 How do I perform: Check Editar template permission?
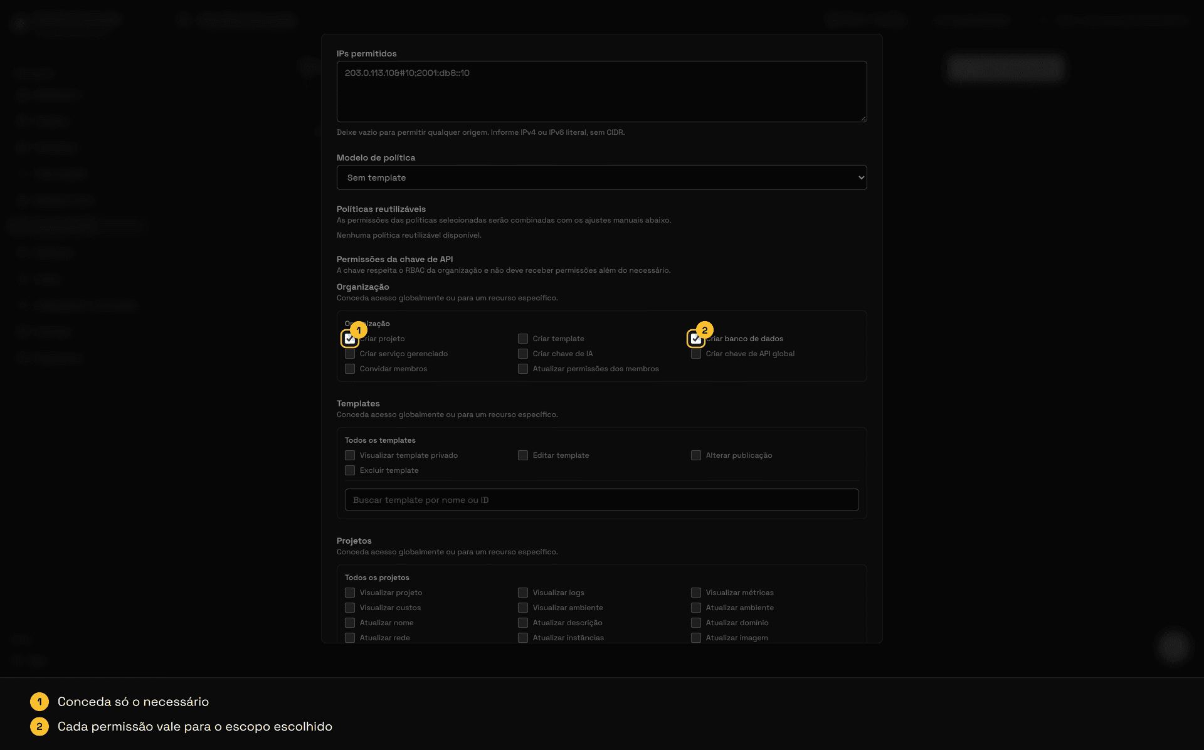click(x=523, y=455)
